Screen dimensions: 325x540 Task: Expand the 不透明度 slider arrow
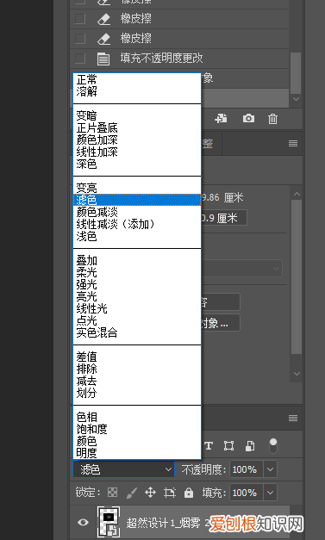270,469
